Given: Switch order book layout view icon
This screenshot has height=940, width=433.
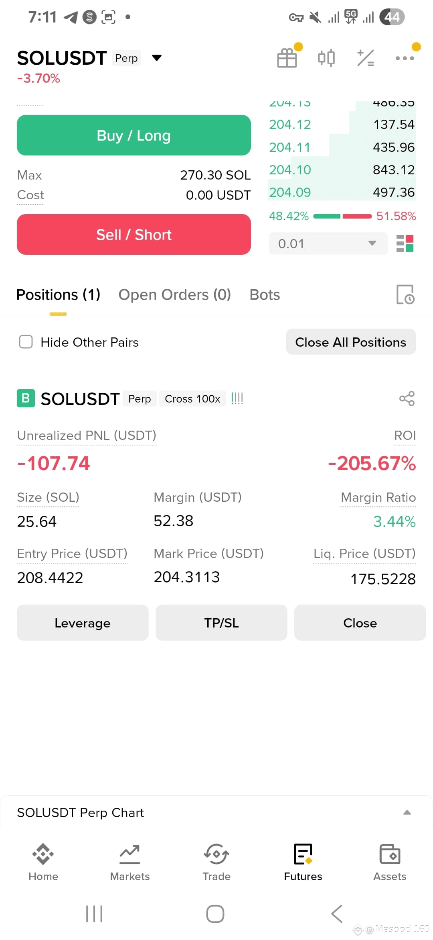Looking at the screenshot, I should pos(405,243).
